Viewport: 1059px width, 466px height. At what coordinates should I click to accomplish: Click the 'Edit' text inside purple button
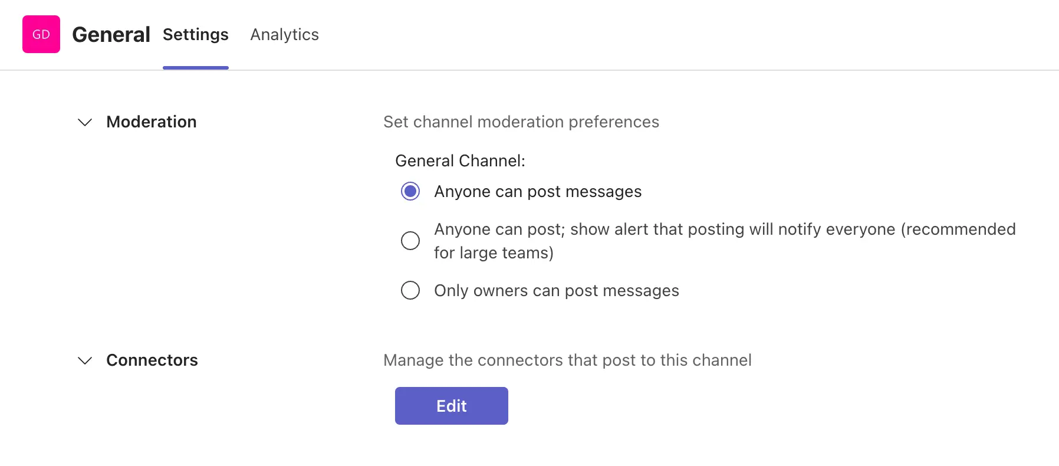tap(451, 406)
